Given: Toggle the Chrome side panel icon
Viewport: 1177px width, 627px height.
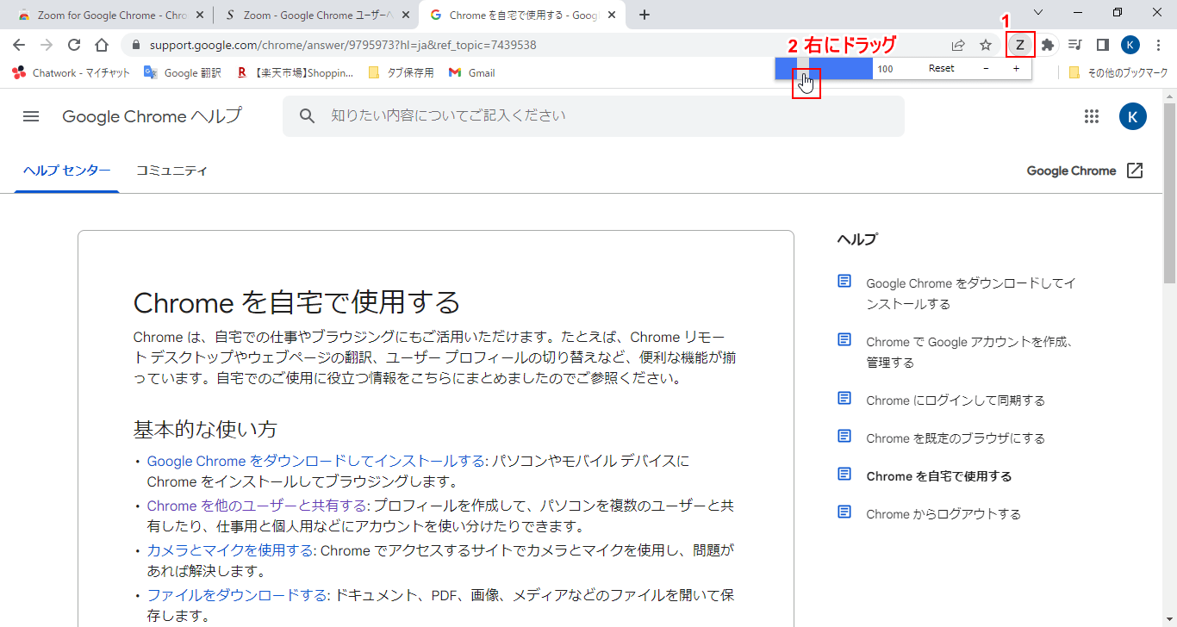Looking at the screenshot, I should tap(1102, 45).
